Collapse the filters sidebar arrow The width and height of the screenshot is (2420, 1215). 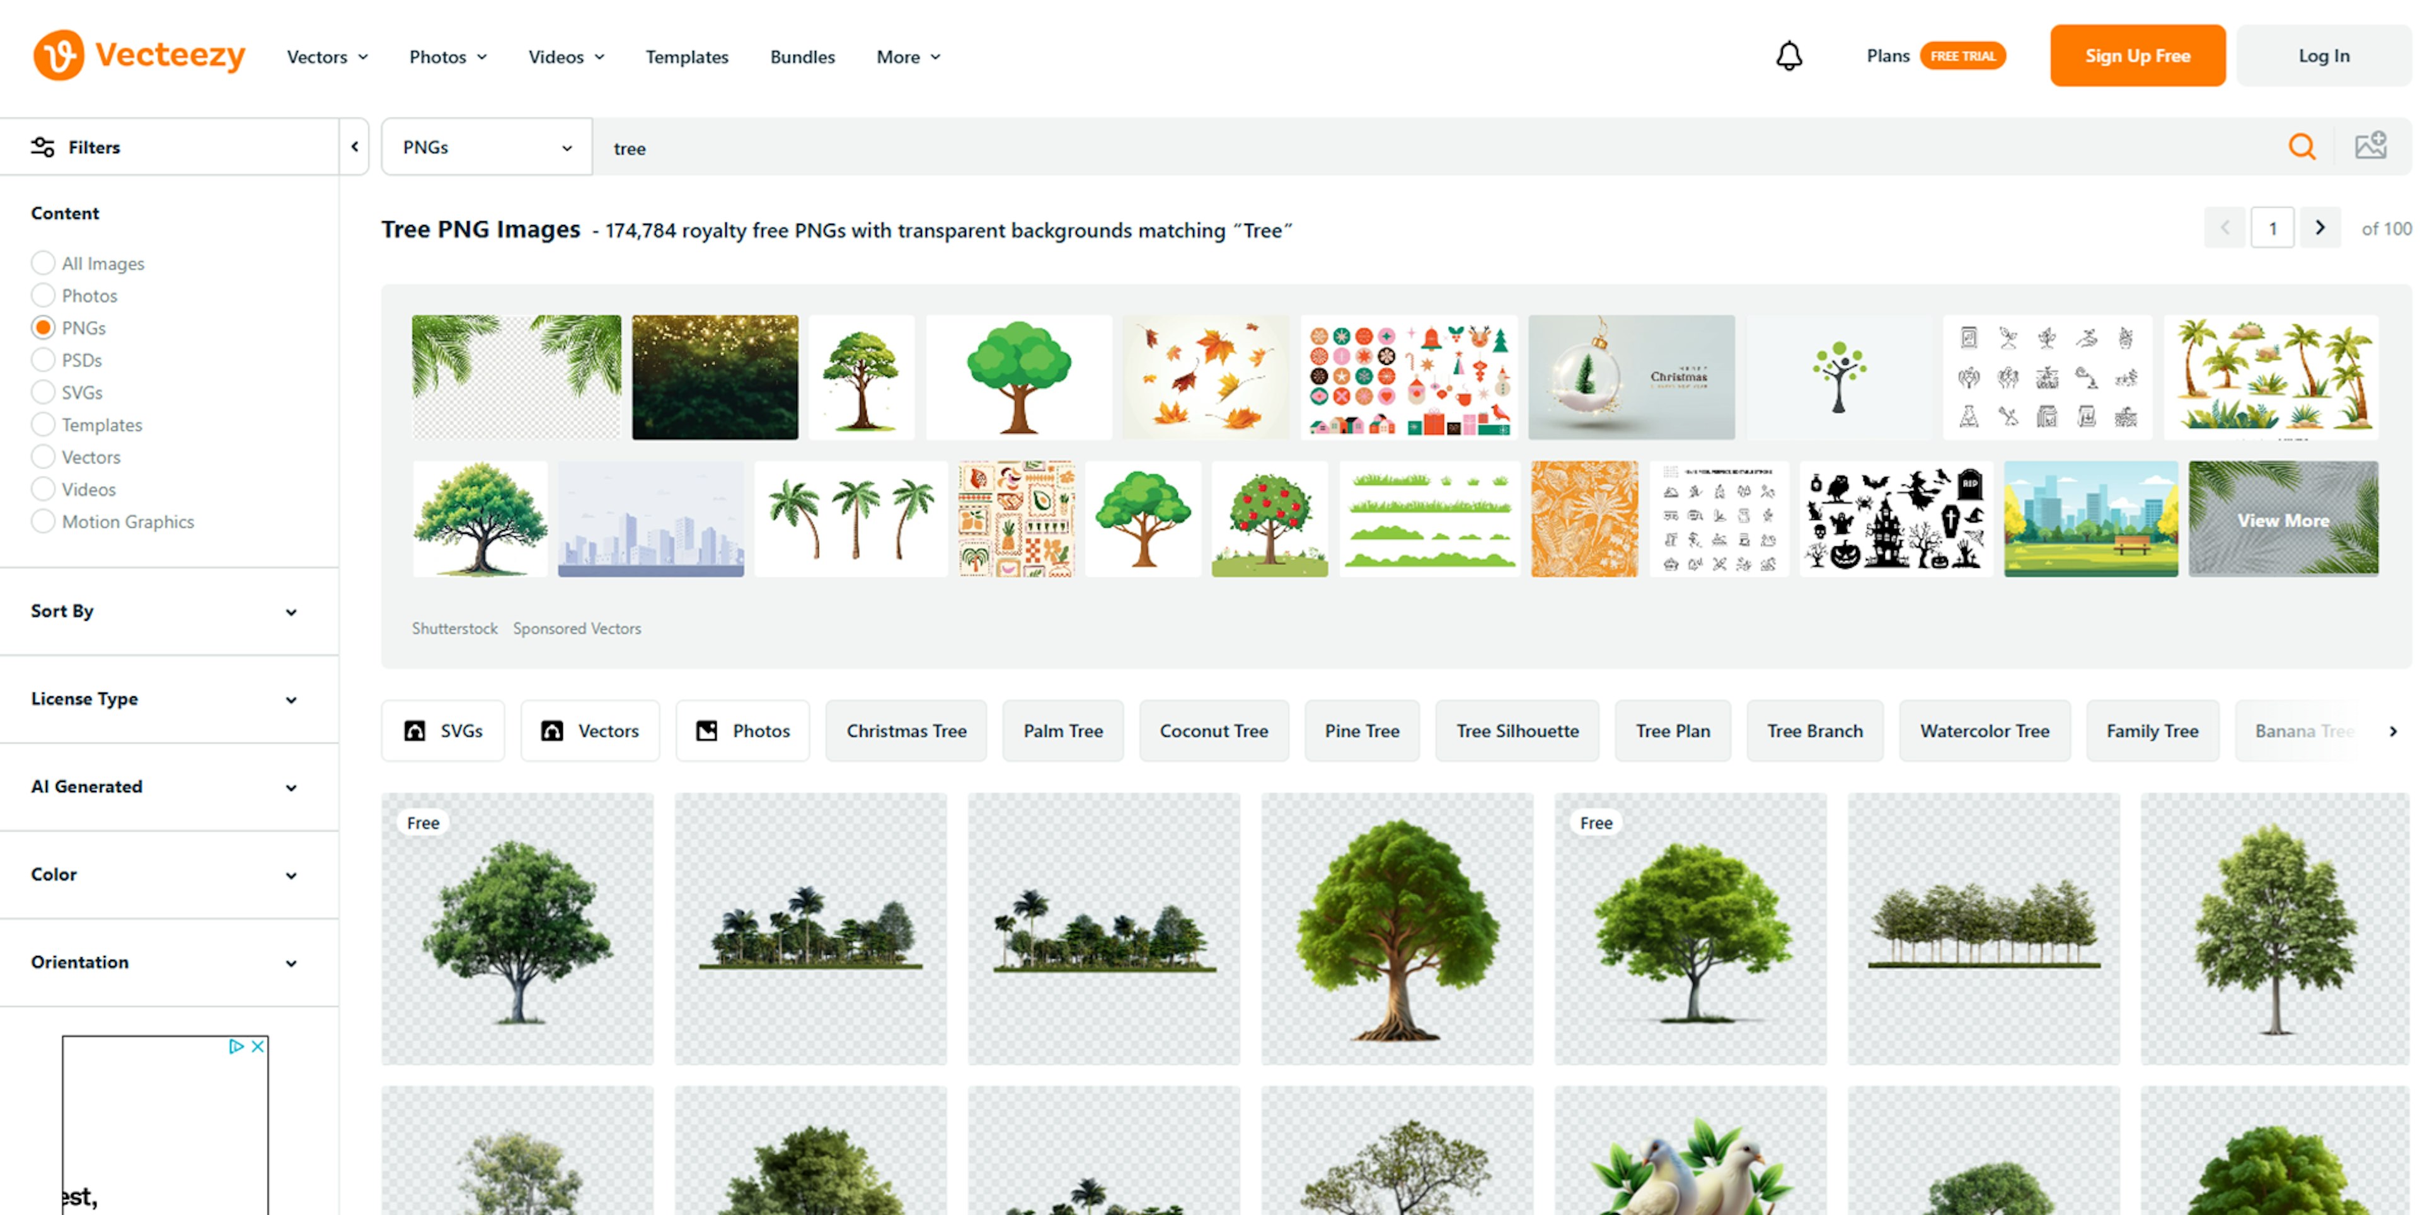click(354, 147)
